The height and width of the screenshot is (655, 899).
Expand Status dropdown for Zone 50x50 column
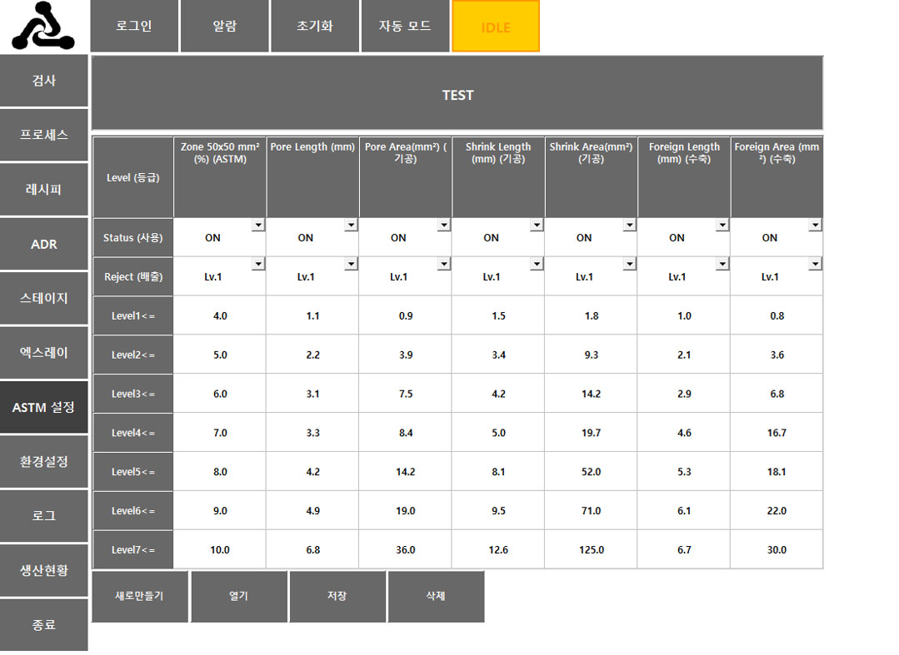258,225
